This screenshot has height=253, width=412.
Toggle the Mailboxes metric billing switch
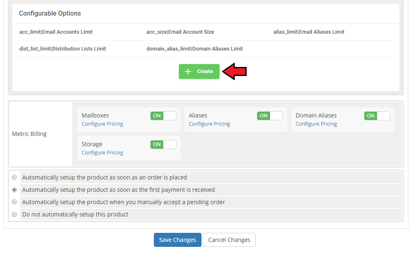click(163, 116)
